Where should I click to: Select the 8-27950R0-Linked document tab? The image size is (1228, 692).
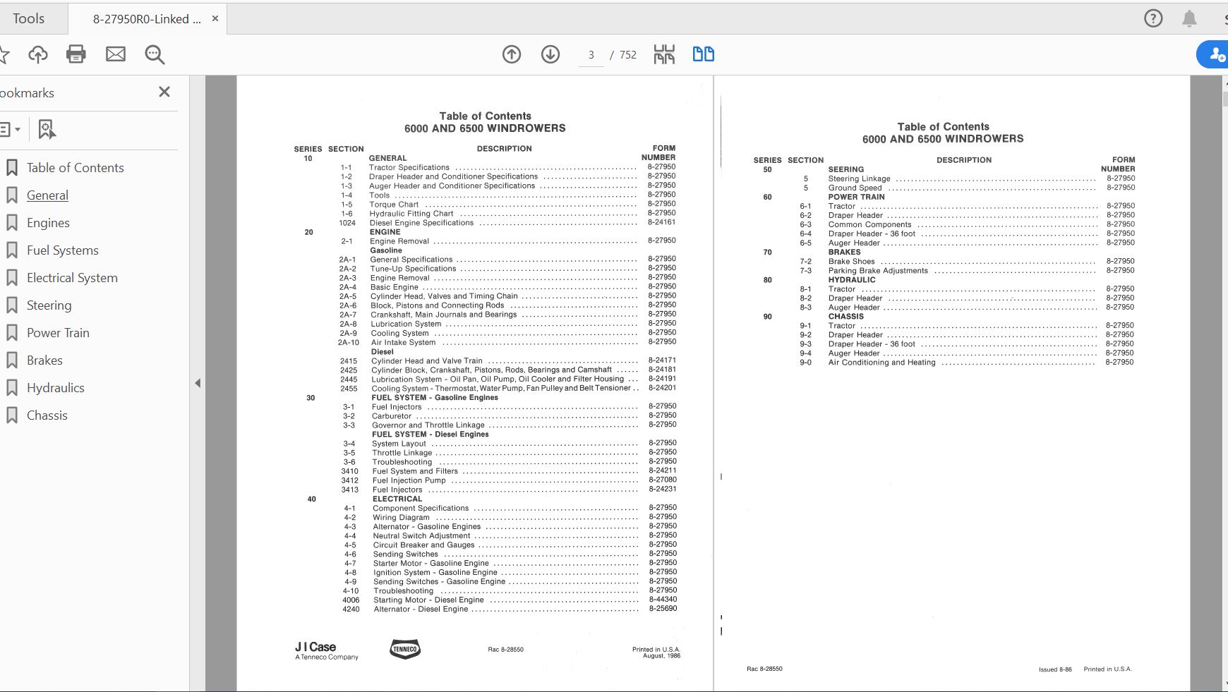[147, 19]
